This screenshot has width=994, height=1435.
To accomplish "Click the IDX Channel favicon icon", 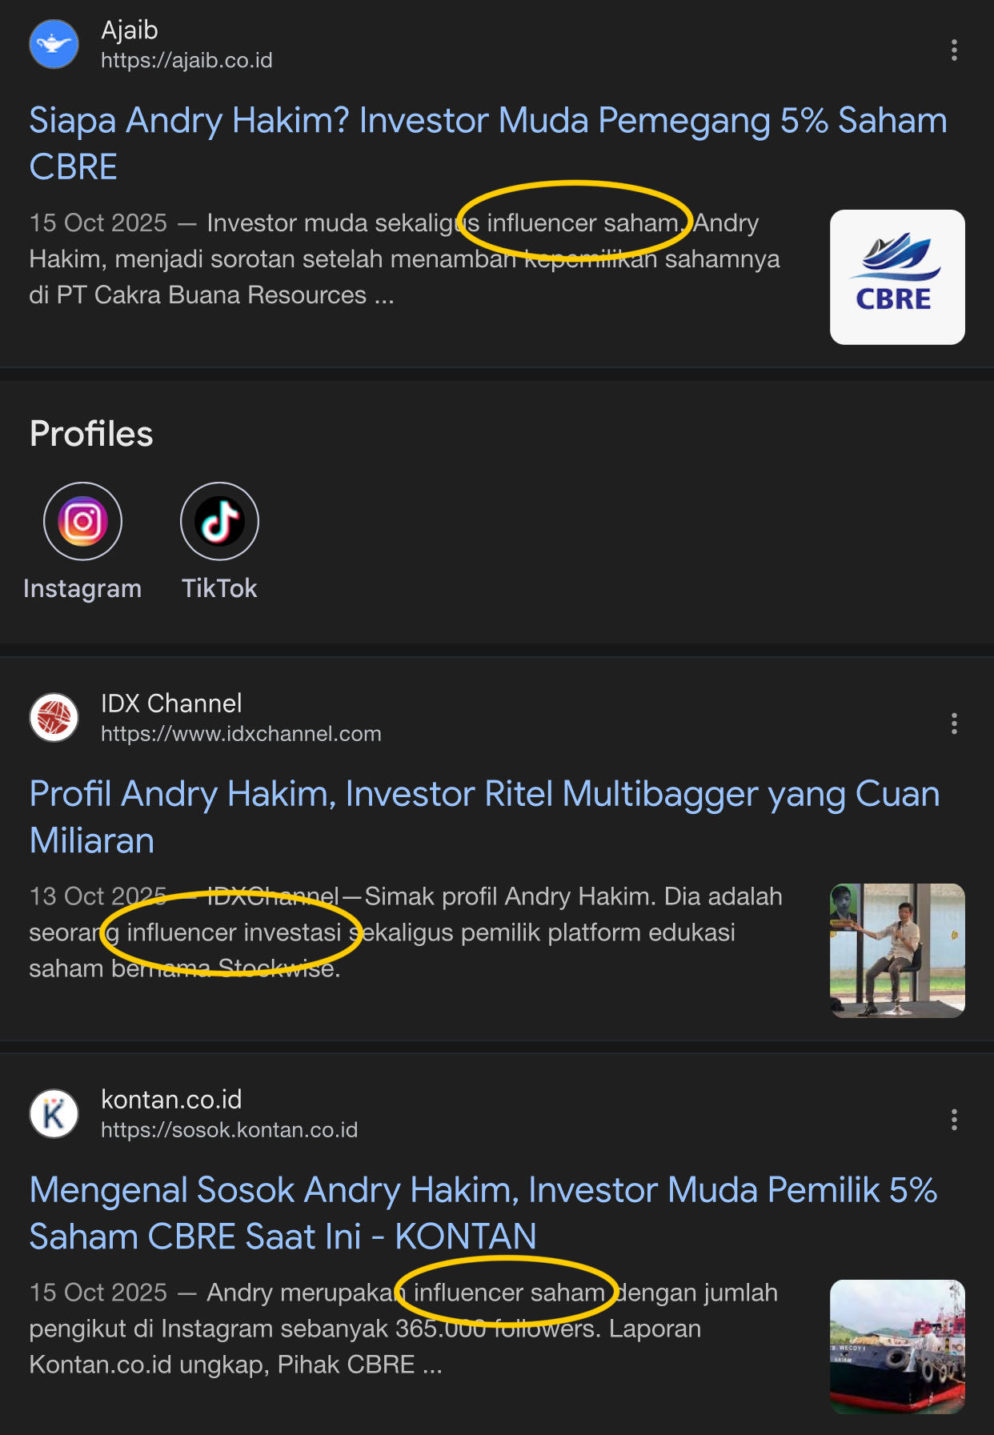I will (54, 717).
